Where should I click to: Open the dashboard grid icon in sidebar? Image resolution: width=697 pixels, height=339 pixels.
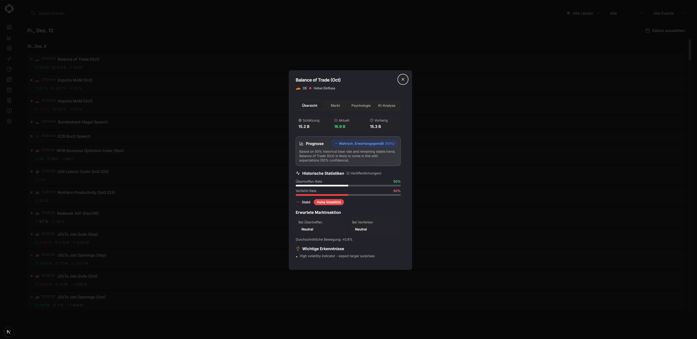tap(9, 27)
